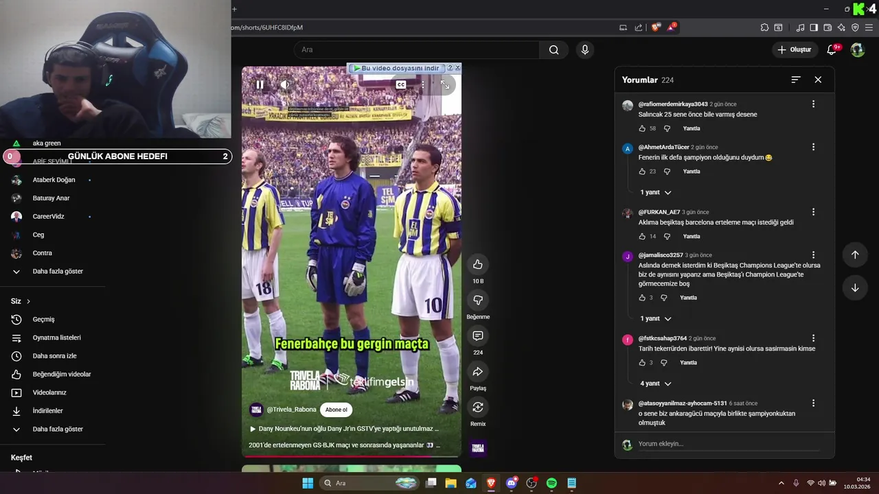Open Videolarınız in sidebar

tap(49, 392)
